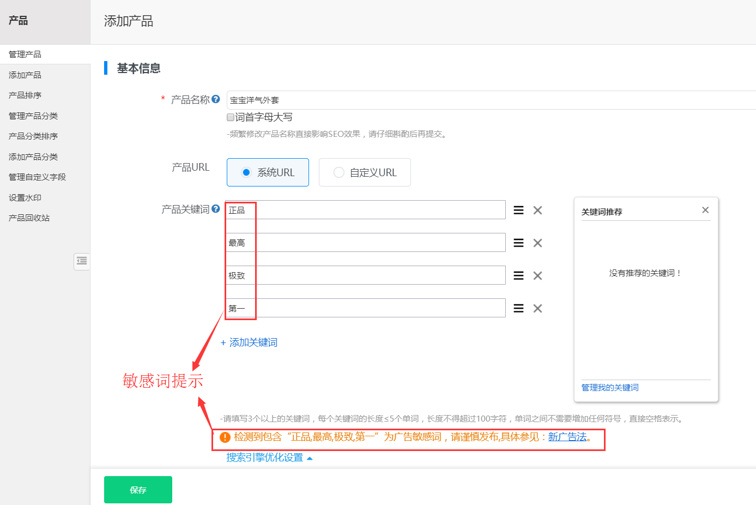Click the help icon beside 产品名称
The image size is (756, 505).
(216, 99)
